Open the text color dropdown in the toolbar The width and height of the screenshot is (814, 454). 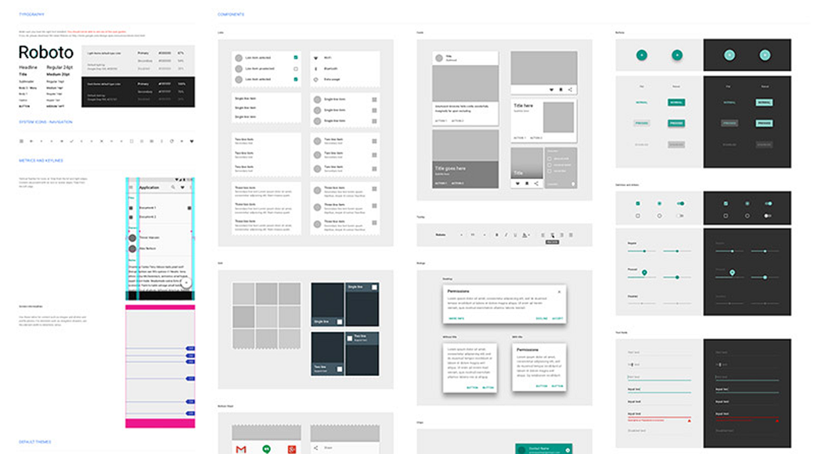526,234
